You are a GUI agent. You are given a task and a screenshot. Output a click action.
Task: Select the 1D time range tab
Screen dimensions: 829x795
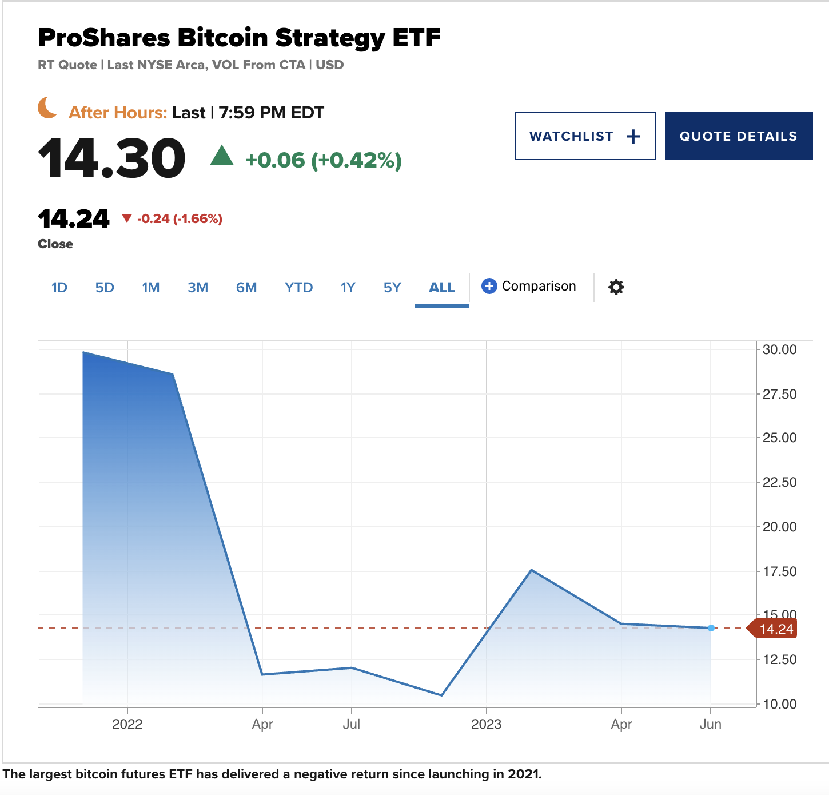point(59,287)
